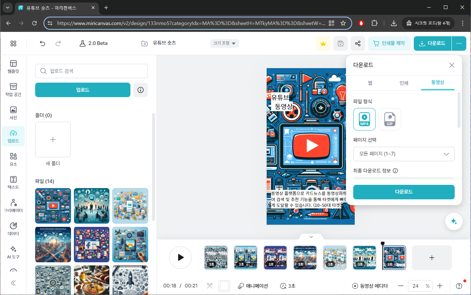This screenshot has width=471, height=295.
Task: Click the timeline playhead marker
Action: point(382,244)
